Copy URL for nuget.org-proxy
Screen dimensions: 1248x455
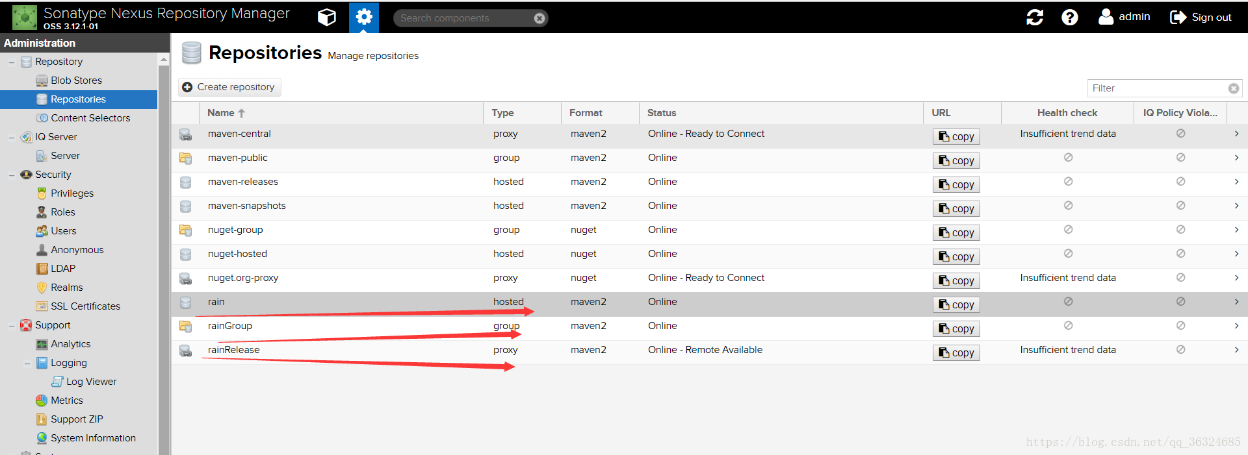click(x=956, y=280)
